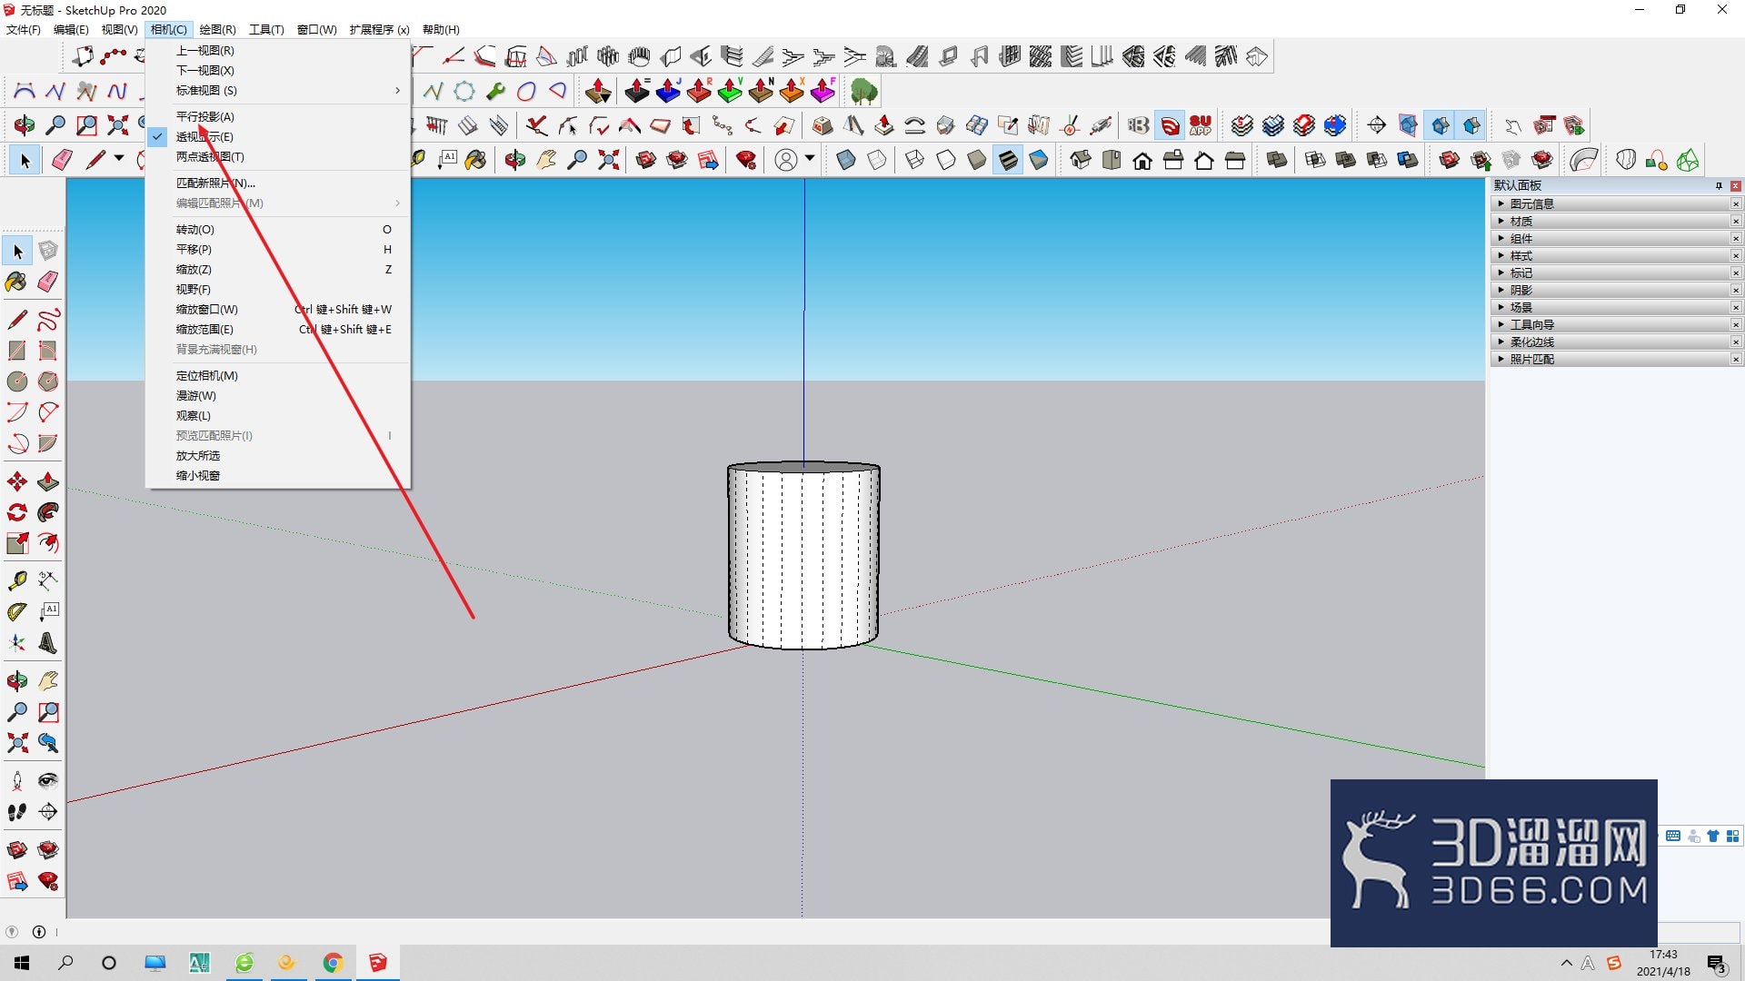Click 上一视图(R) in camera menu
The height and width of the screenshot is (981, 1745).
click(277, 51)
